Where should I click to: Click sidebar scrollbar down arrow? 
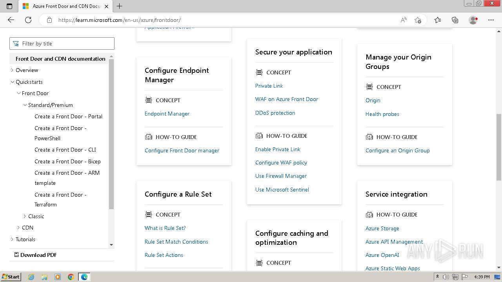111,245
